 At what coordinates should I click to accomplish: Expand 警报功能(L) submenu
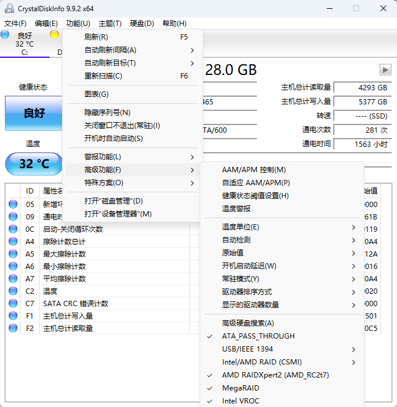(132, 157)
